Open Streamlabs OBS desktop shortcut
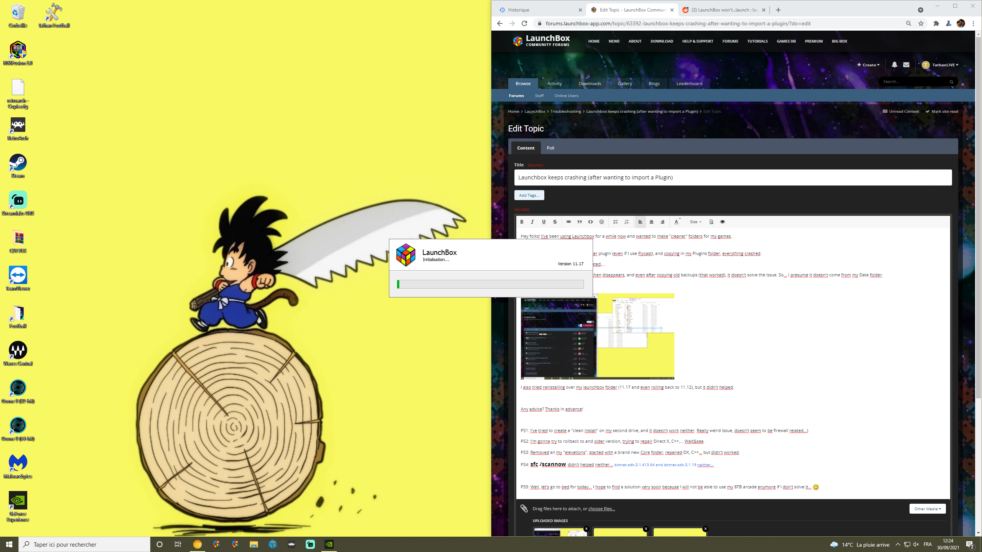 (18, 204)
